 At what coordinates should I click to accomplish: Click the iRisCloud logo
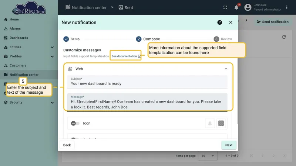(x=29, y=8)
